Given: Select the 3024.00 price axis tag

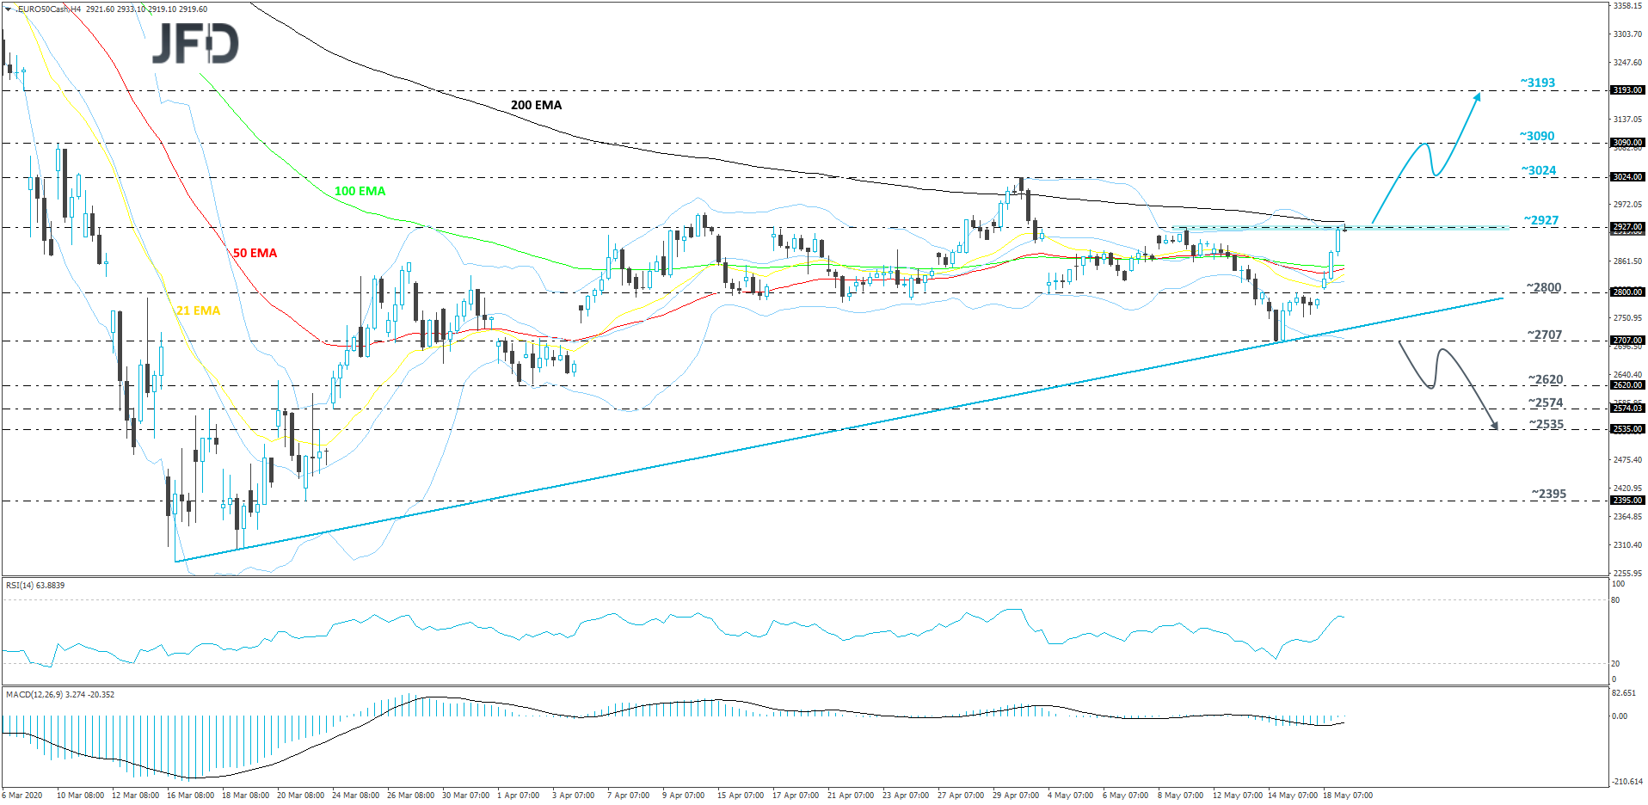Looking at the screenshot, I should coord(1627,177).
